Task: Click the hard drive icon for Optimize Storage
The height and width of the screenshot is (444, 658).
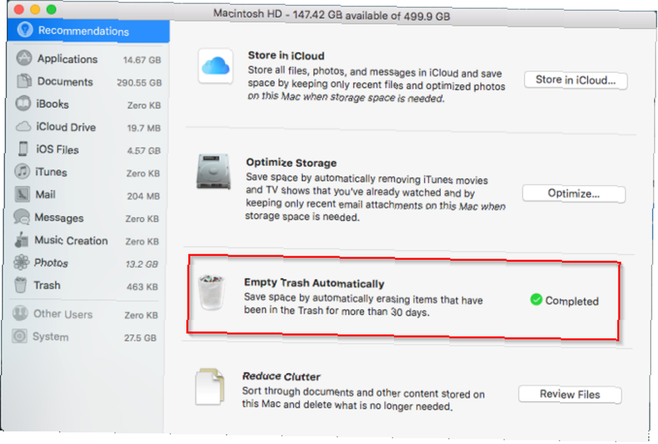Action: pyautogui.click(x=214, y=172)
